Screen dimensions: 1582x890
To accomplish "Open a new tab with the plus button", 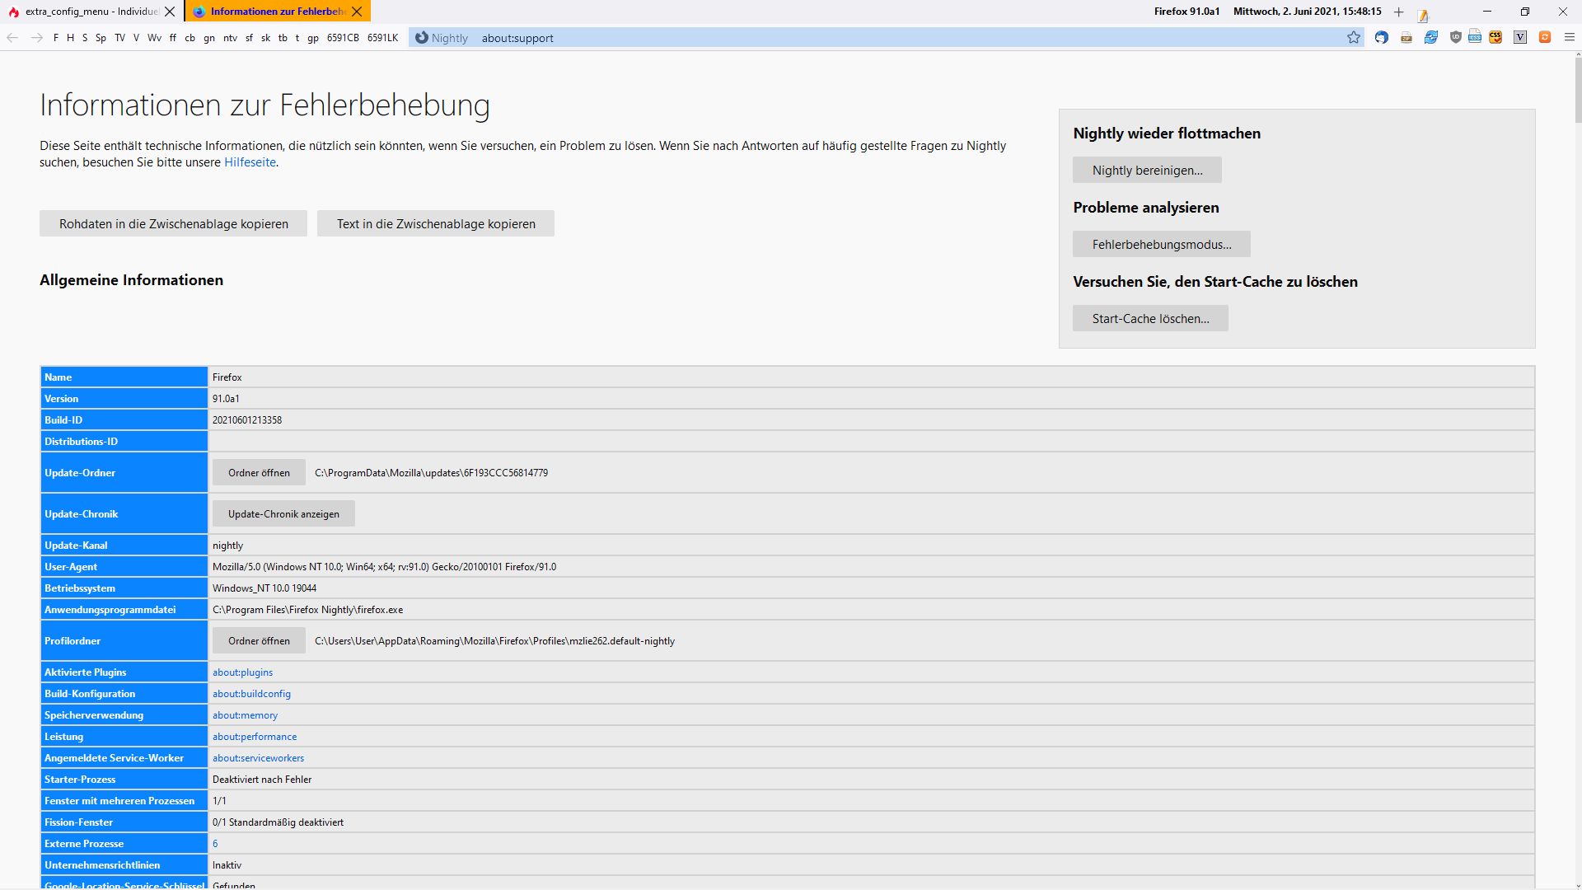I will click(x=1399, y=12).
